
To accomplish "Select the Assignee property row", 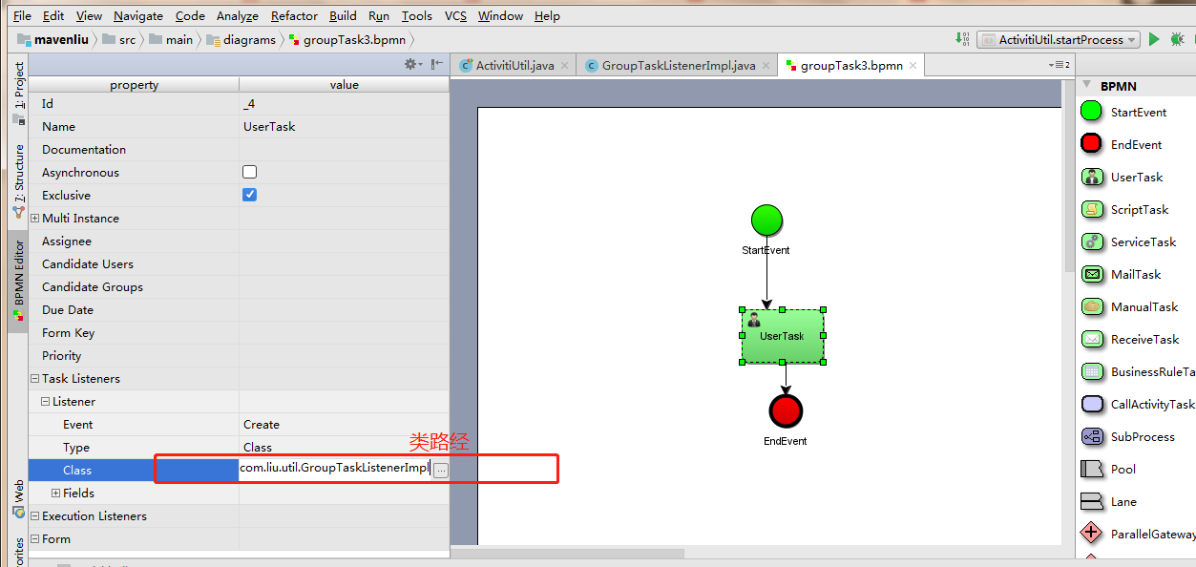I will click(x=239, y=241).
